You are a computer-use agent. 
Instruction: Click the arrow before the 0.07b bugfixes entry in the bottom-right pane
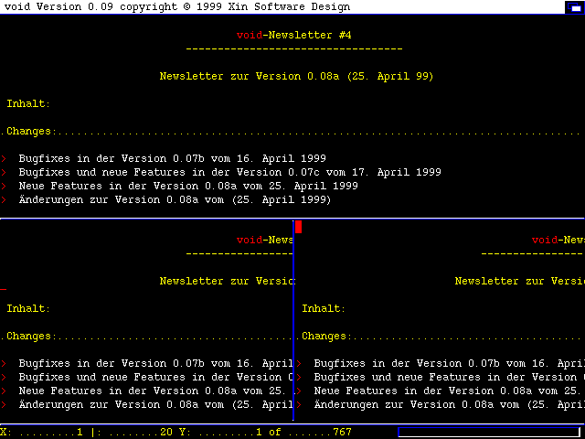[x=299, y=363]
